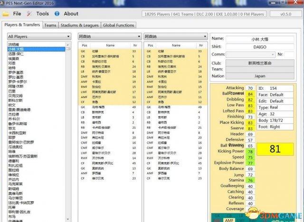Click the blue About info icon
The height and width of the screenshot is (222, 304).
[x=57, y=14]
